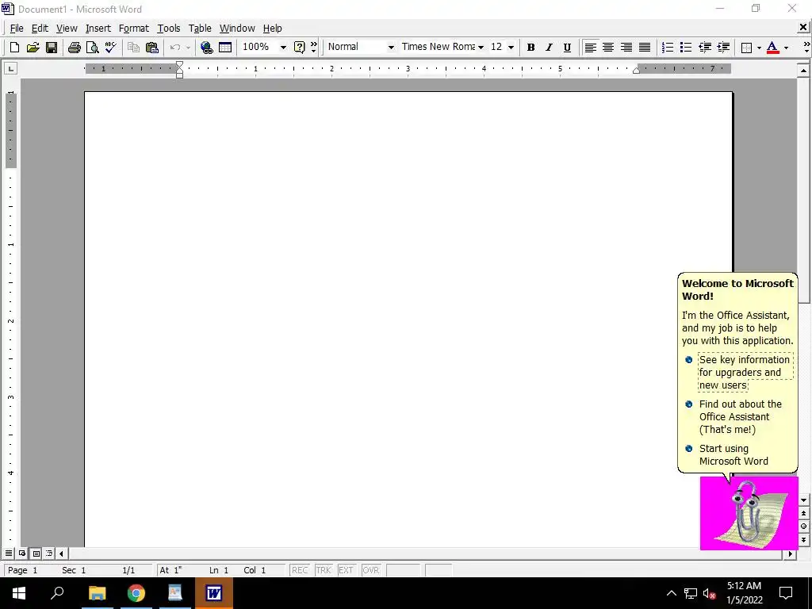812x609 pixels.
Task: Click vertical scrollbar down arrow
Action: [804, 500]
